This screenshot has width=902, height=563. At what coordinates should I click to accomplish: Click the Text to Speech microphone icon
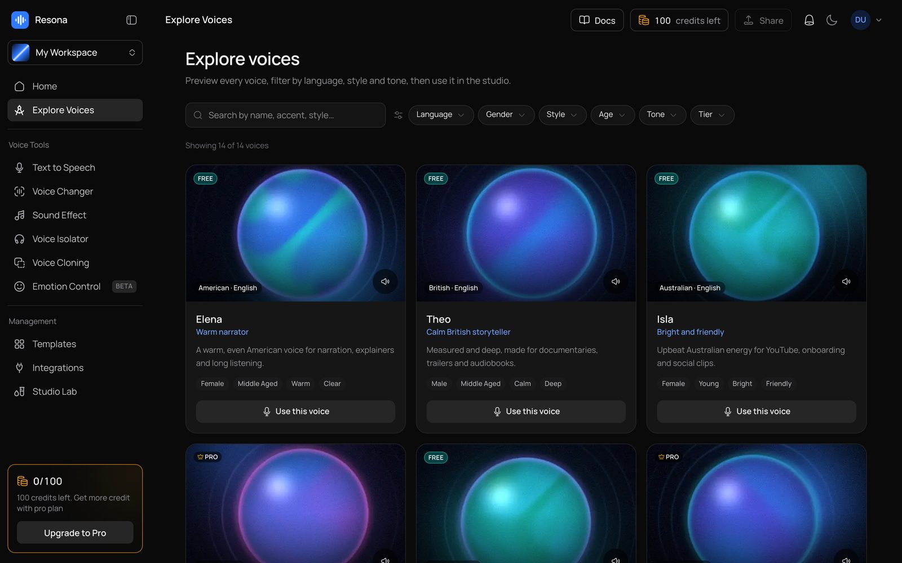pos(19,168)
